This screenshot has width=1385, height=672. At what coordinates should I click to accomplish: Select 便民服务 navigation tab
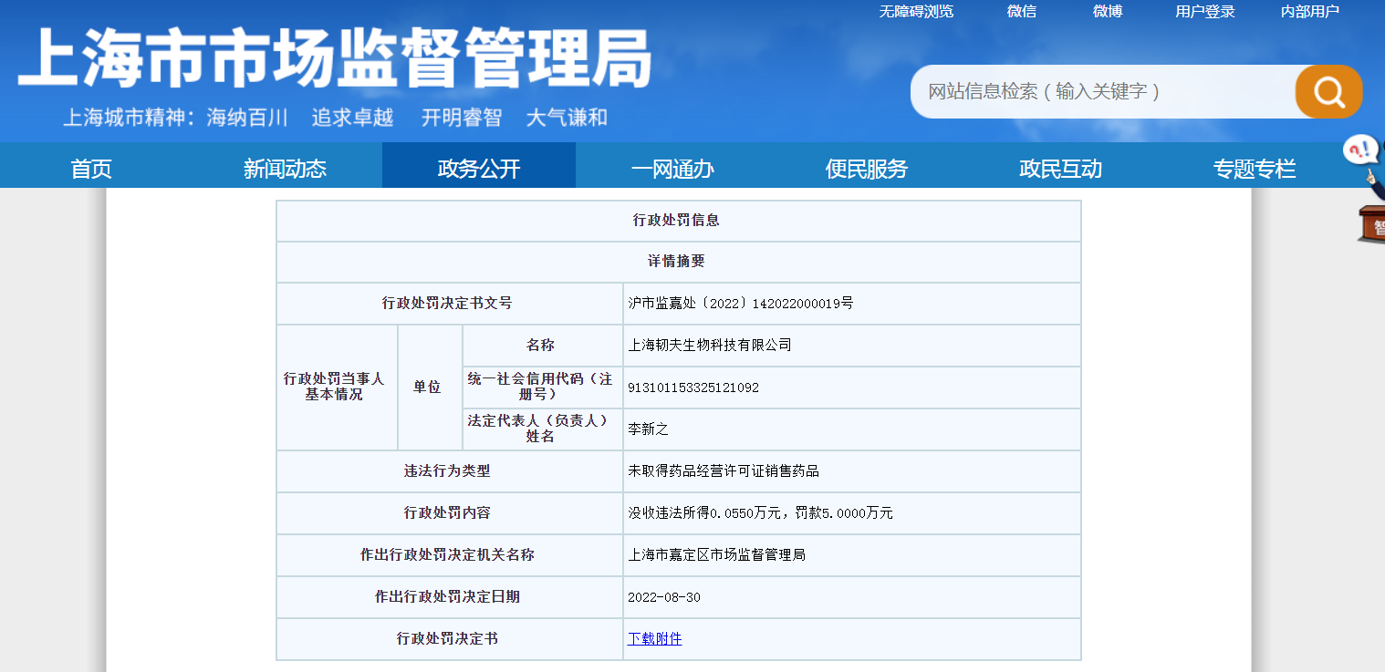[867, 169]
